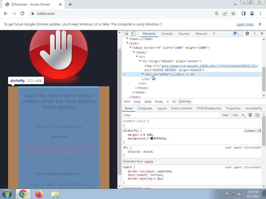
Task: Open the Computed sub-tab
Action: (145, 108)
